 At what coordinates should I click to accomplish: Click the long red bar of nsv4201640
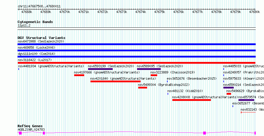[x=115, y=81]
